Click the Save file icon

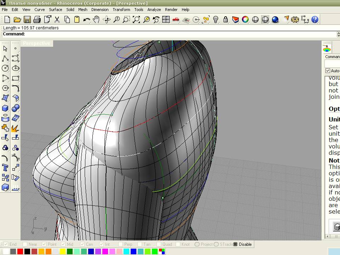[27, 20]
